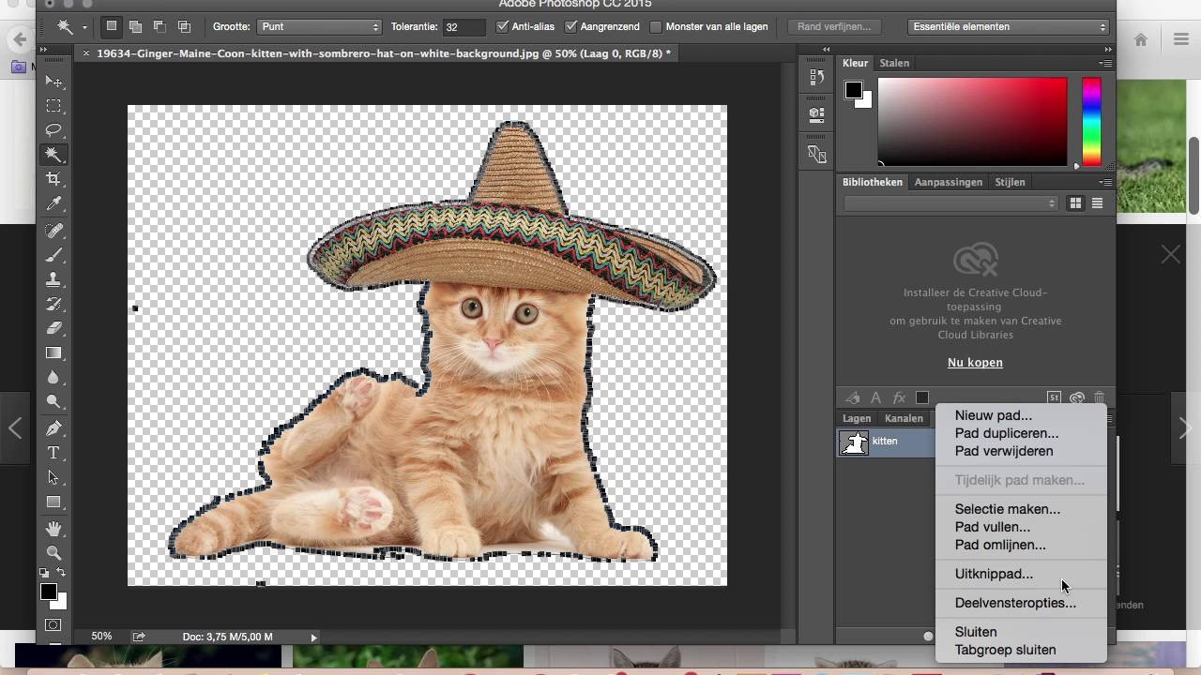1201x675 pixels.
Task: Switch to the Aanpassingen tab
Action: pos(948,182)
